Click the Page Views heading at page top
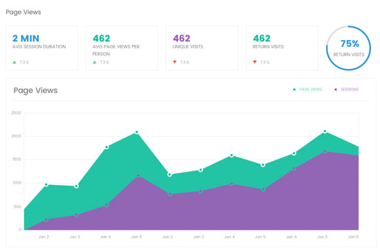The height and width of the screenshot is (252, 380). pyautogui.click(x=23, y=12)
